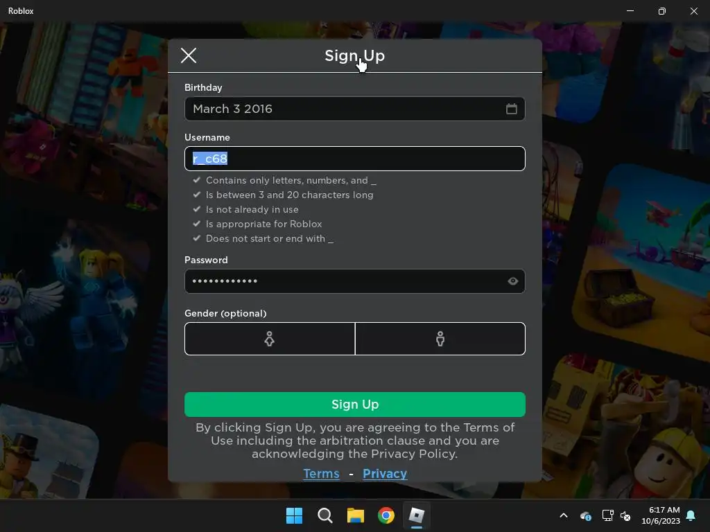710x532 pixels.
Task: Expand the hidden system tray icons
Action: (x=564, y=515)
